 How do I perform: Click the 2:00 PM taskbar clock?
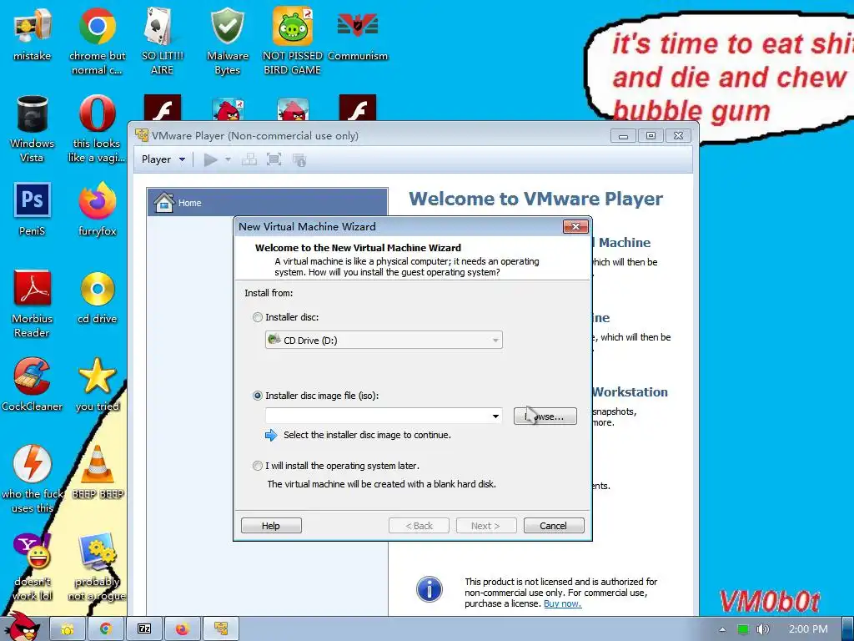[x=808, y=629]
